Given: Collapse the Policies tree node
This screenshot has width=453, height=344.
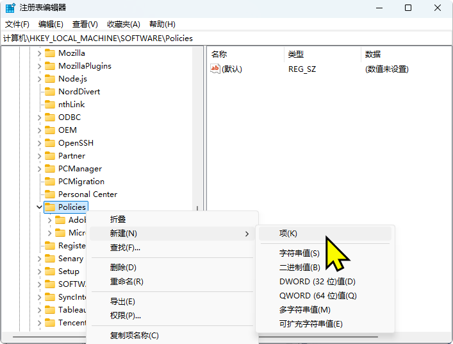Looking at the screenshot, I should pyautogui.click(x=40, y=207).
